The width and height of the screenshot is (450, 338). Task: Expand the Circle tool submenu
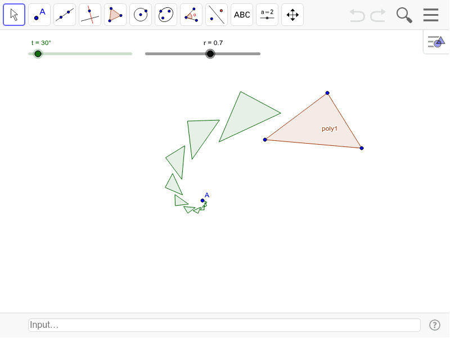click(148, 23)
